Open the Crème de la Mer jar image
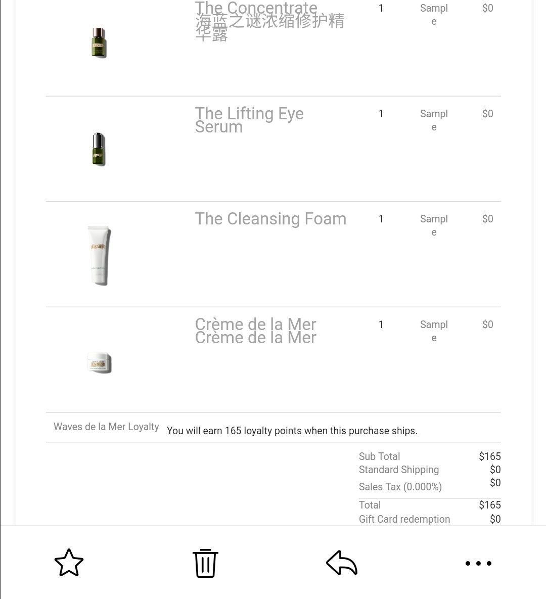This screenshot has width=546, height=599. click(x=100, y=362)
